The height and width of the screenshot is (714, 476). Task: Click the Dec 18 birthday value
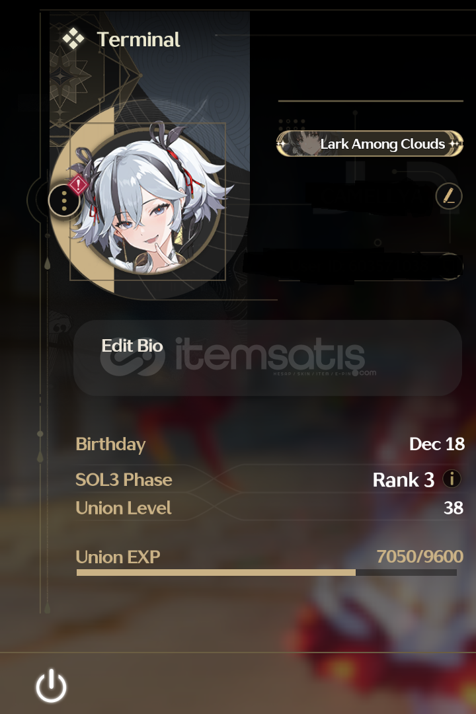pos(436,444)
